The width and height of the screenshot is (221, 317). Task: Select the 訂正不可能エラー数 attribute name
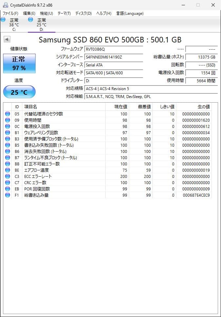[x=42, y=164]
